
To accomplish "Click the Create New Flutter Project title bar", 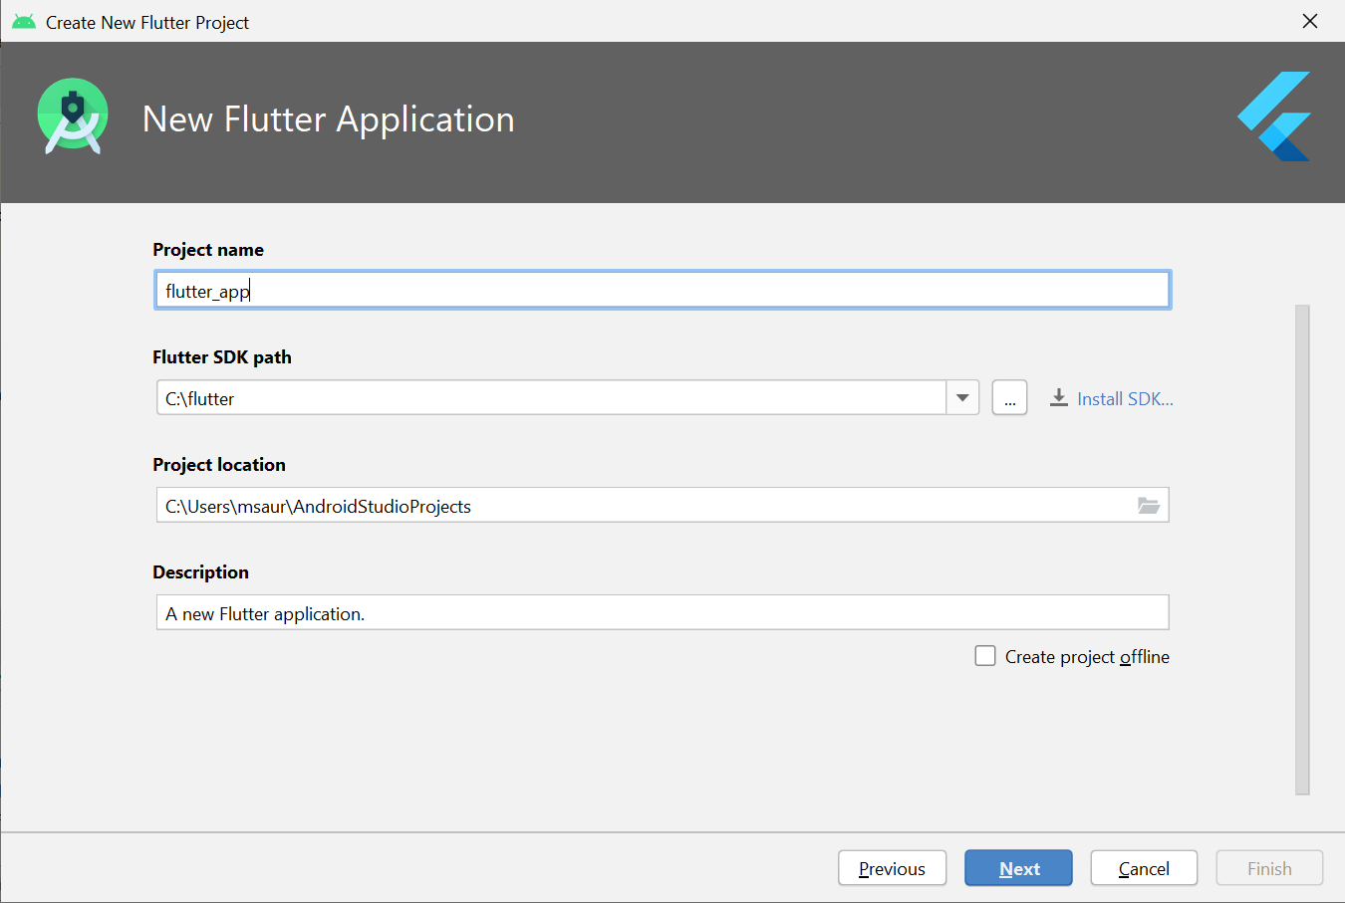I will click(598, 22).
